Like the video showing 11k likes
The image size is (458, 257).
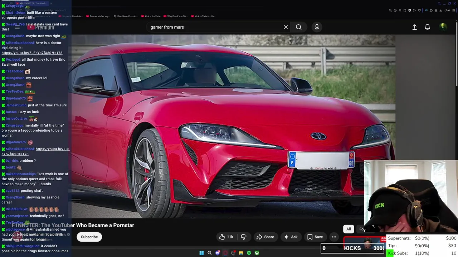pos(226,237)
